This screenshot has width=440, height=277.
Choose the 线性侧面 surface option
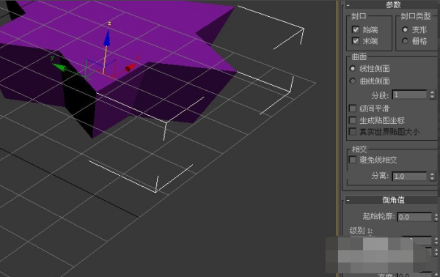[x=353, y=68]
